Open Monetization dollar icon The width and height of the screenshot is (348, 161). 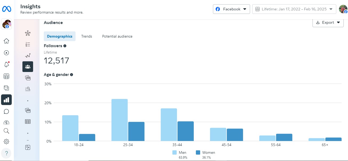tap(6, 123)
